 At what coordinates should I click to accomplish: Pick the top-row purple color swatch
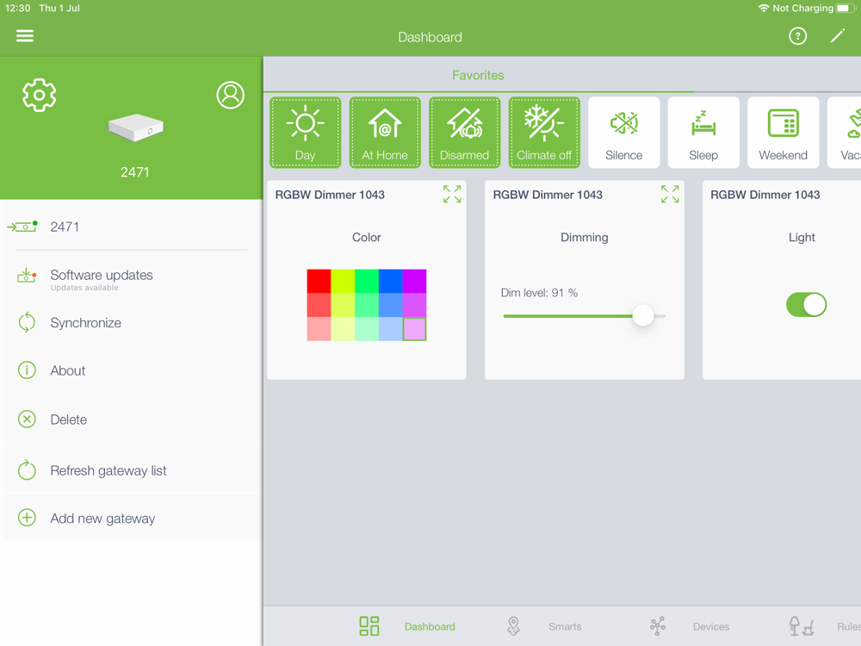point(415,281)
